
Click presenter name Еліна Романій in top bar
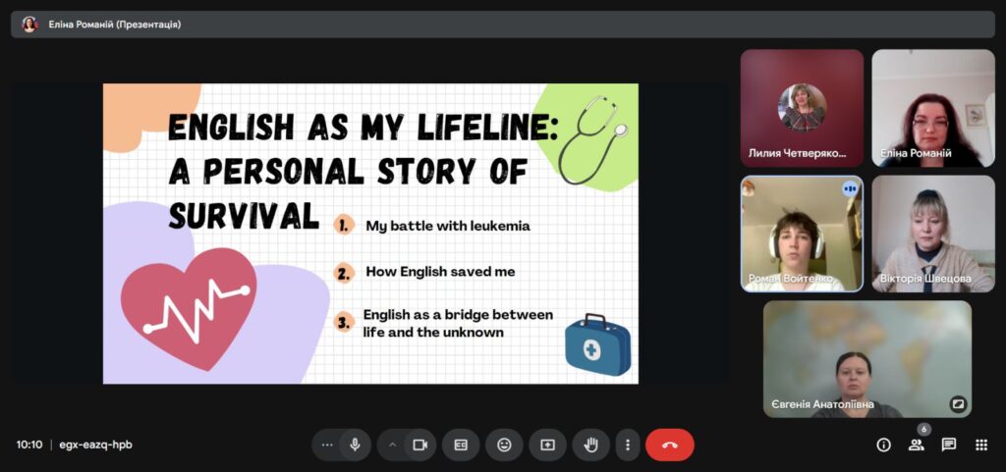pyautogui.click(x=101, y=25)
